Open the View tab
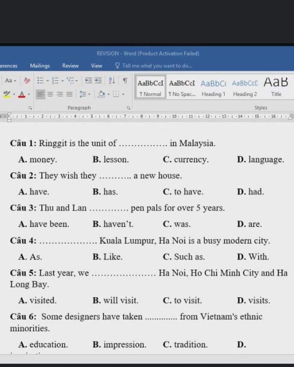 click(96, 66)
